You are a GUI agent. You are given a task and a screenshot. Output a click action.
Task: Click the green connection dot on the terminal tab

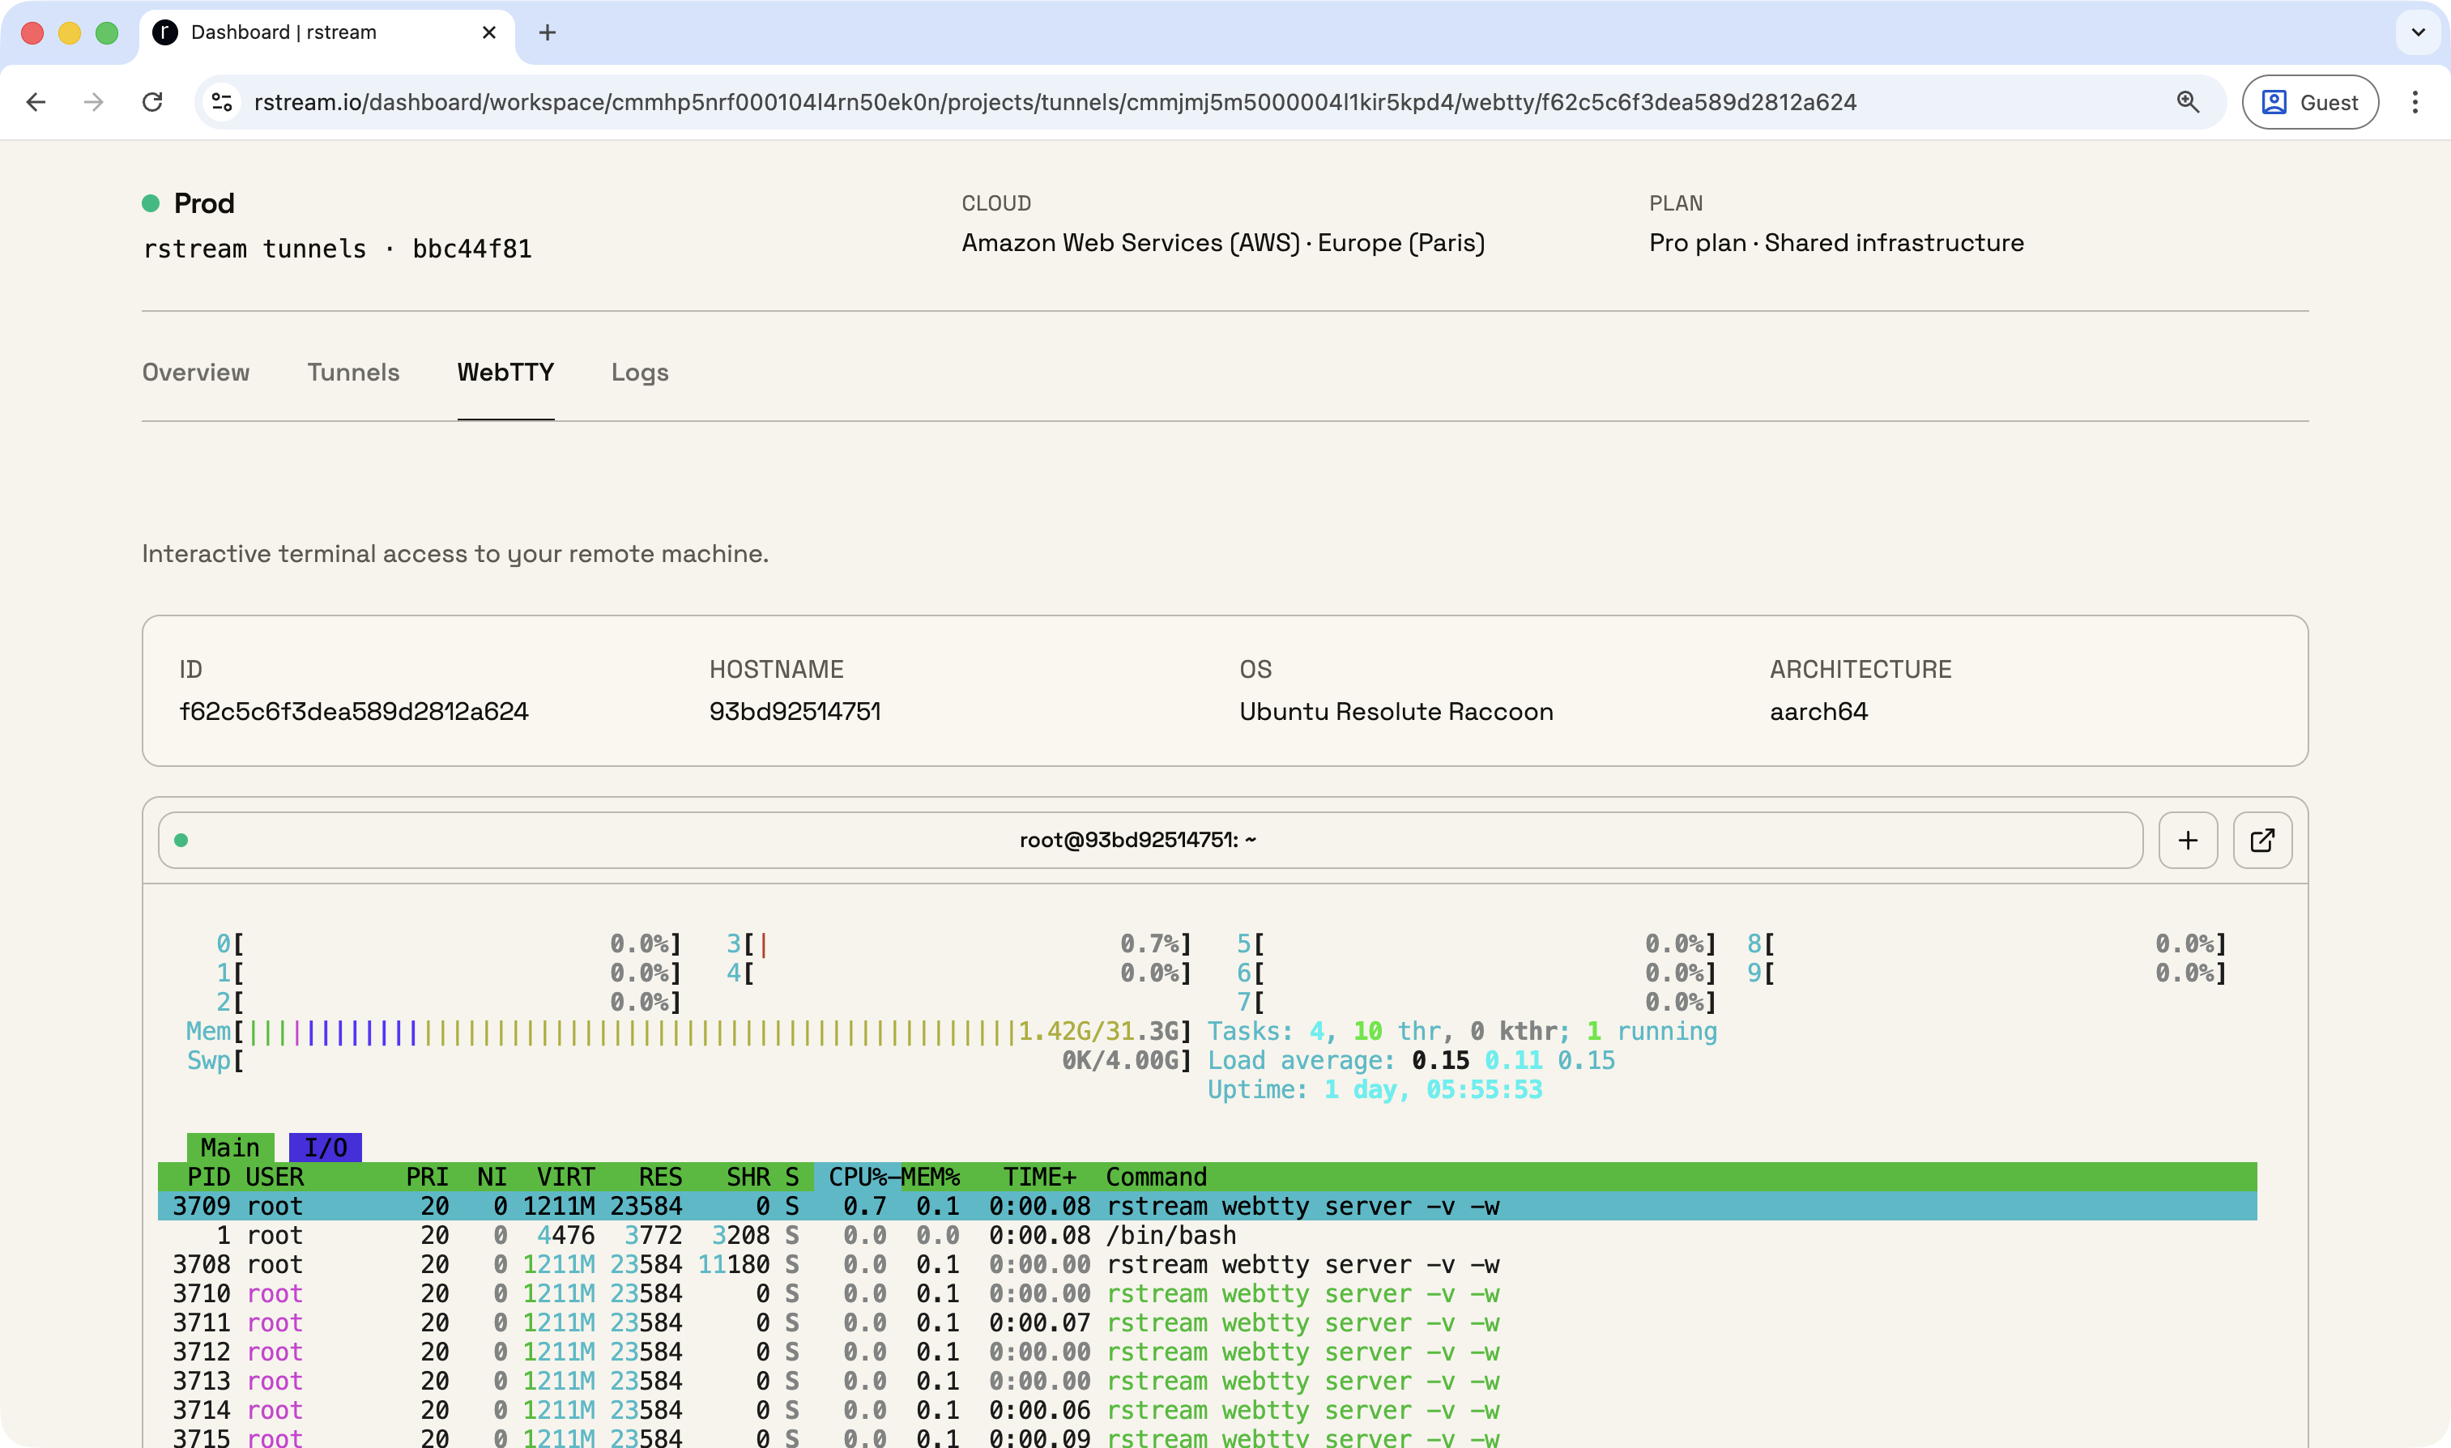point(181,839)
